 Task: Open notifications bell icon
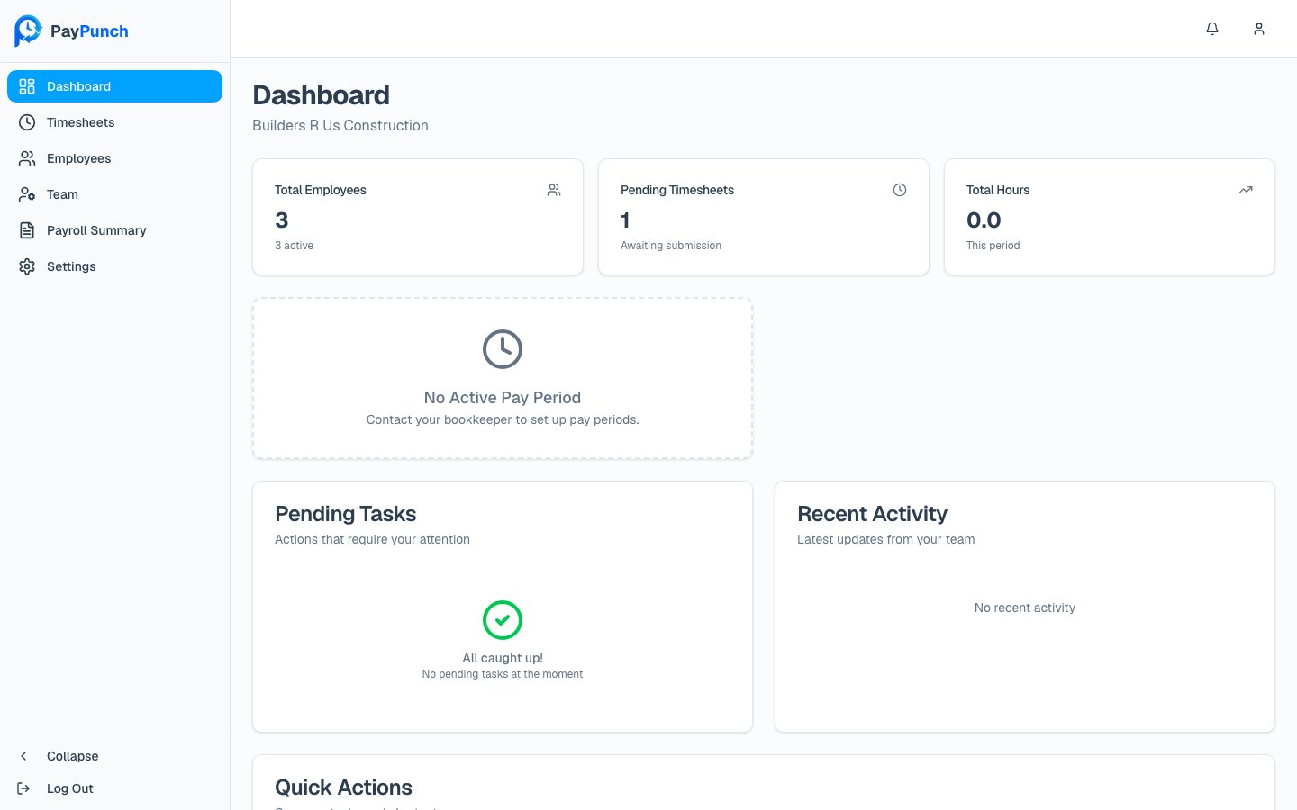pyautogui.click(x=1212, y=29)
